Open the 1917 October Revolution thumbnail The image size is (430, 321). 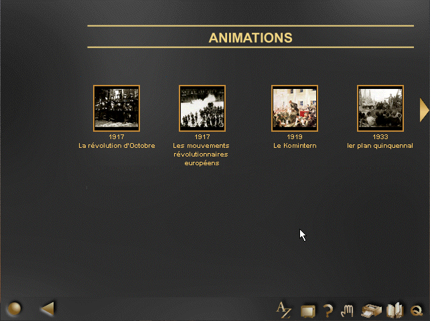click(117, 108)
